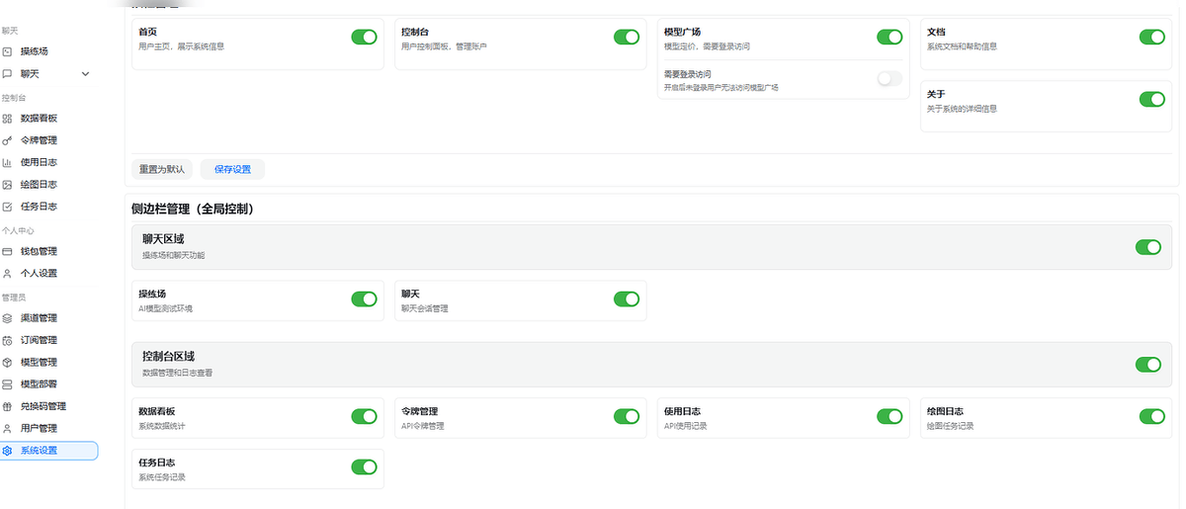Click the 保存设置 button
This screenshot has height=509, width=1186.
click(x=232, y=169)
